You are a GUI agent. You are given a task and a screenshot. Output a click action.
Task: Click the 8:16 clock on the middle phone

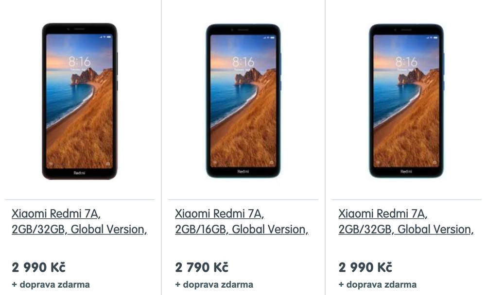243,62
